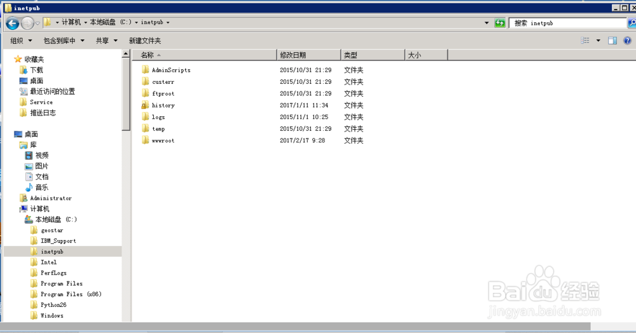
Task: Open 桌面 under favorites
Action: [x=32, y=81]
